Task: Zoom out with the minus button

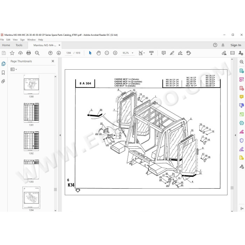Action: [x=107, y=53]
